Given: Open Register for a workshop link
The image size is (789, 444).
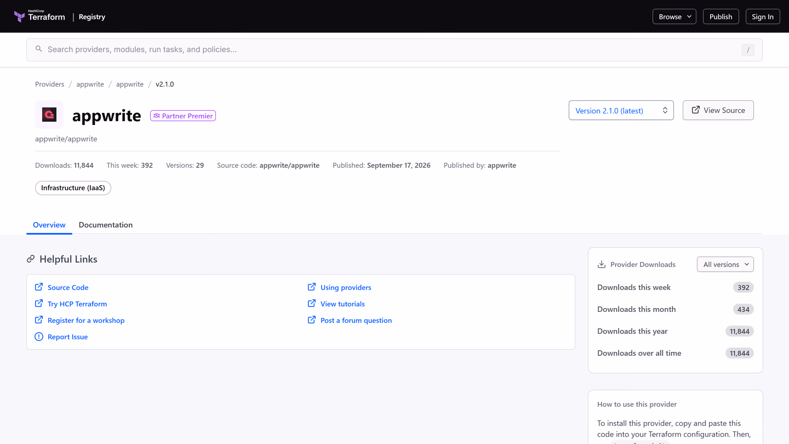Looking at the screenshot, I should [x=86, y=320].
